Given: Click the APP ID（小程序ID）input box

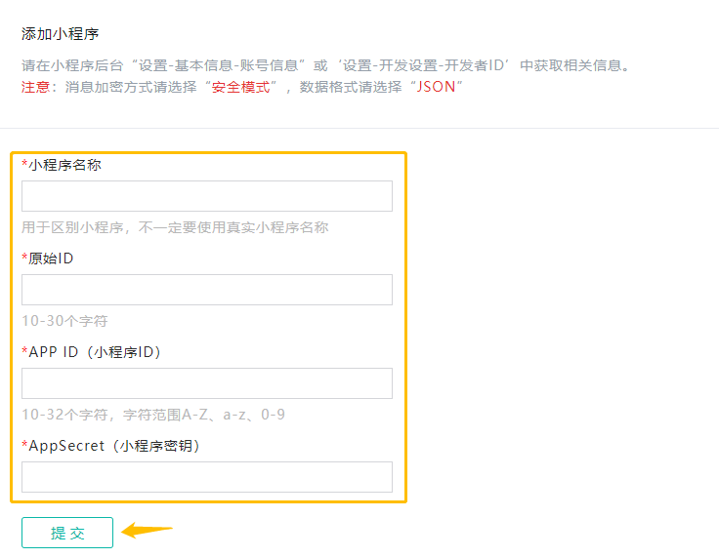Looking at the screenshot, I should click(x=206, y=383).
